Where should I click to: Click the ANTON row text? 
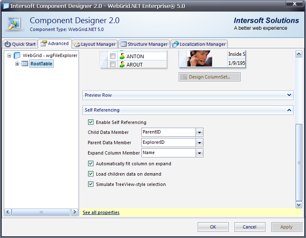tap(135, 56)
